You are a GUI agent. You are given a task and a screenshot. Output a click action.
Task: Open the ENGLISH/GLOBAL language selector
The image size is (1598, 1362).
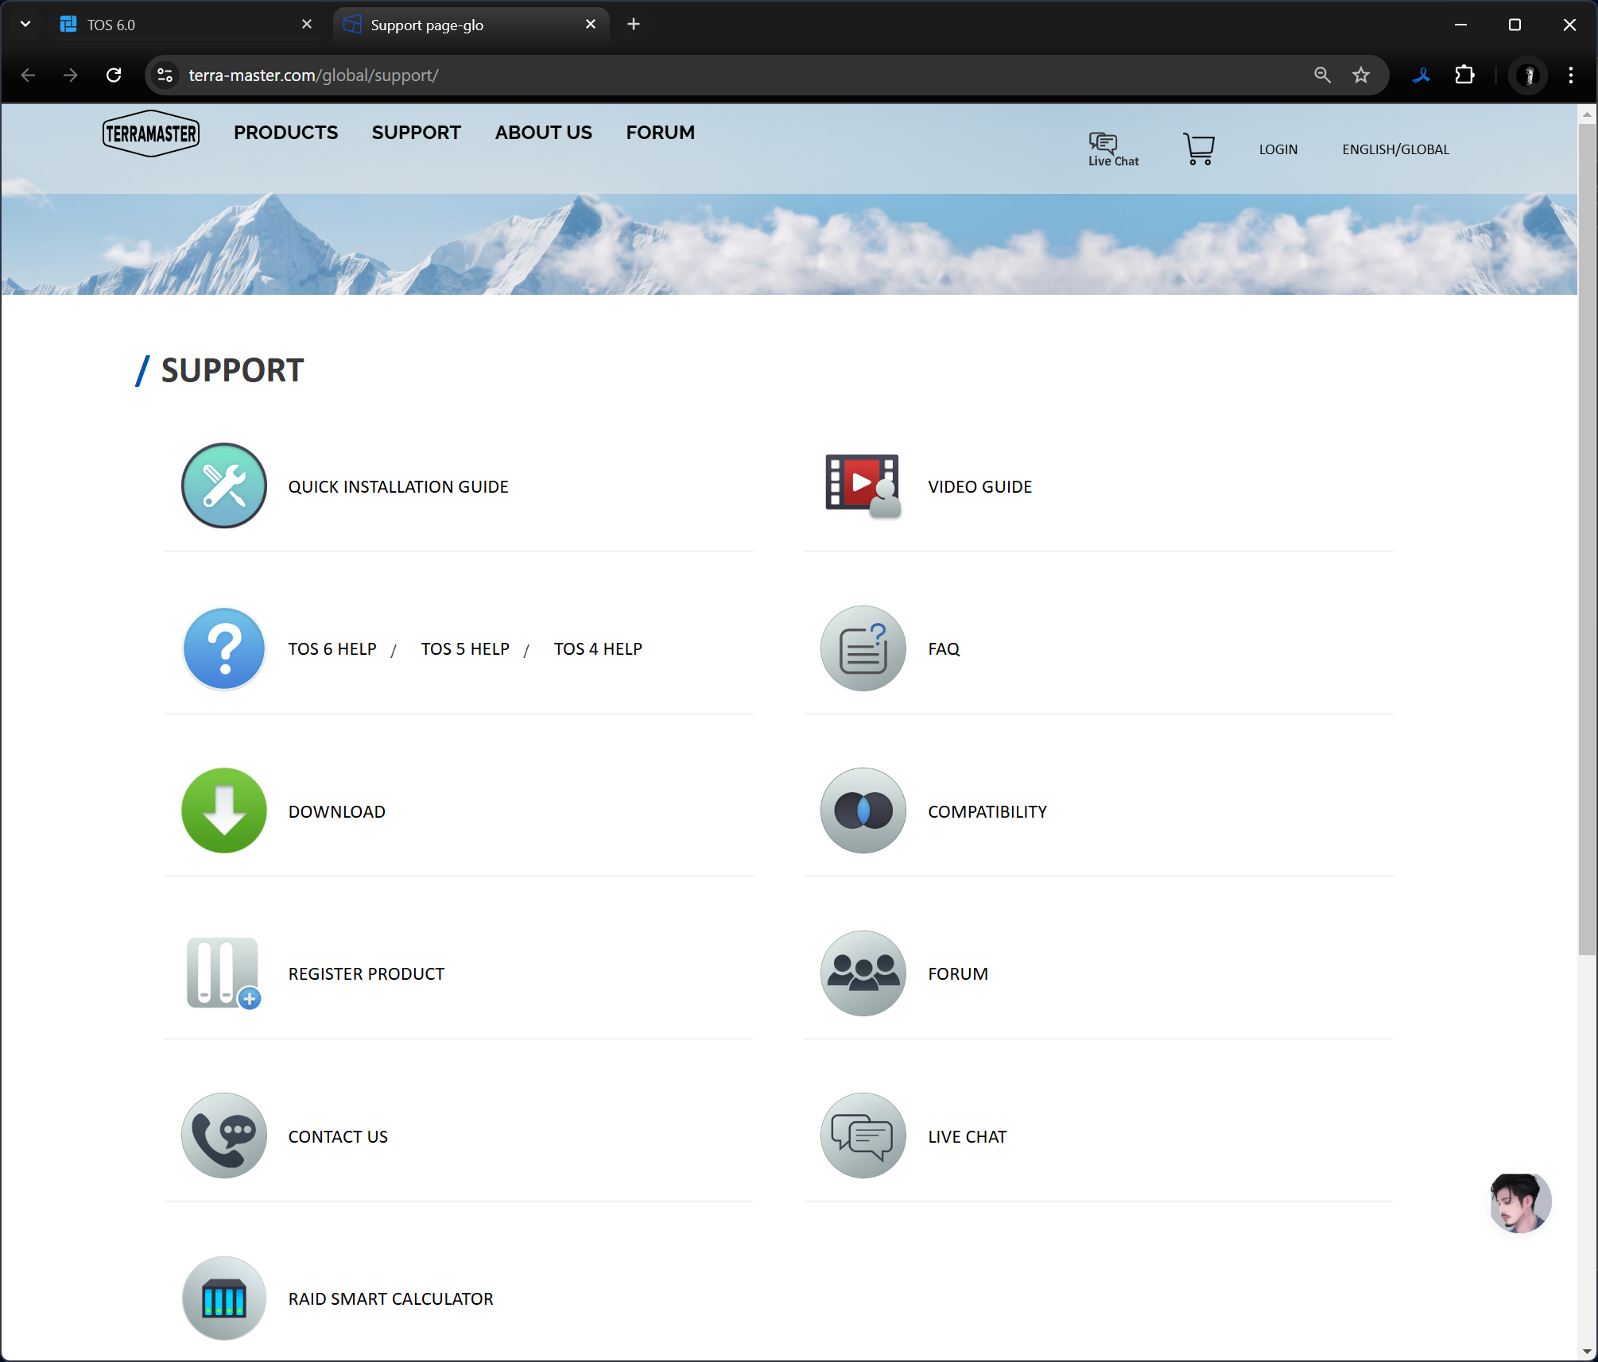tap(1395, 149)
